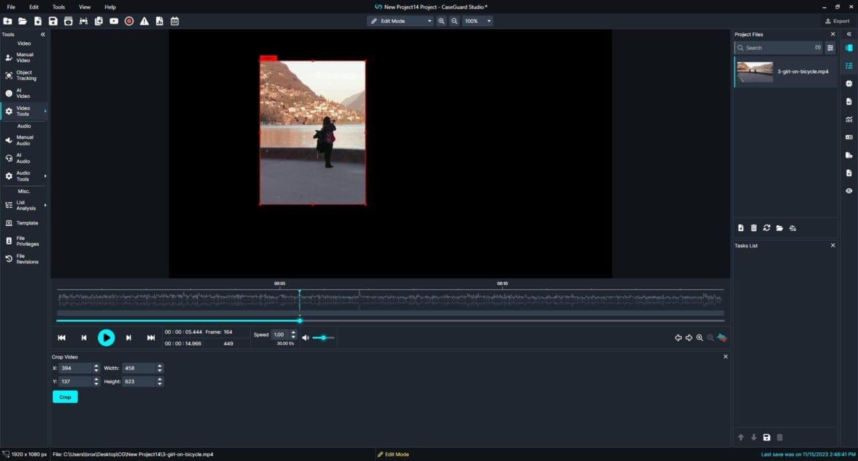Launch the screen recording tool
Screen dimensions: 858x461
point(129,21)
